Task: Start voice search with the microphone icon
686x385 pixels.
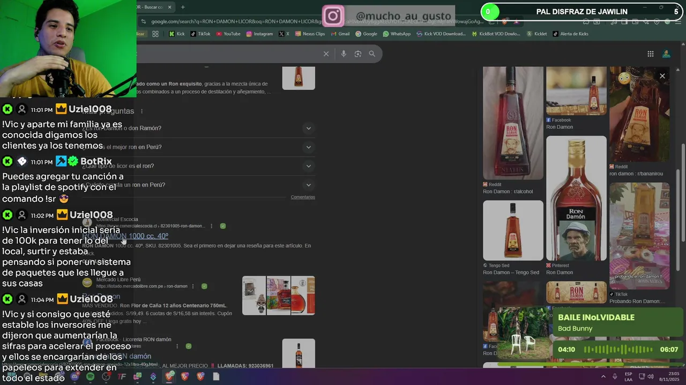Action: point(344,53)
